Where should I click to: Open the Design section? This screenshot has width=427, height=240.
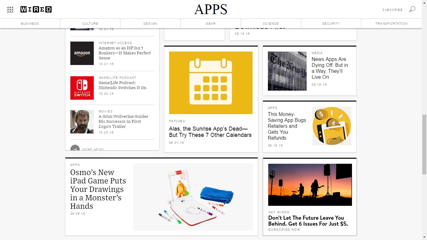pos(150,23)
